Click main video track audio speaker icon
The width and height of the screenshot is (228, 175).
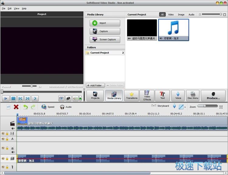point(13,128)
